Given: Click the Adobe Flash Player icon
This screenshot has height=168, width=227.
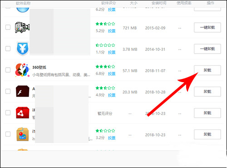Looking at the screenshot, I should pyautogui.click(x=23, y=91).
